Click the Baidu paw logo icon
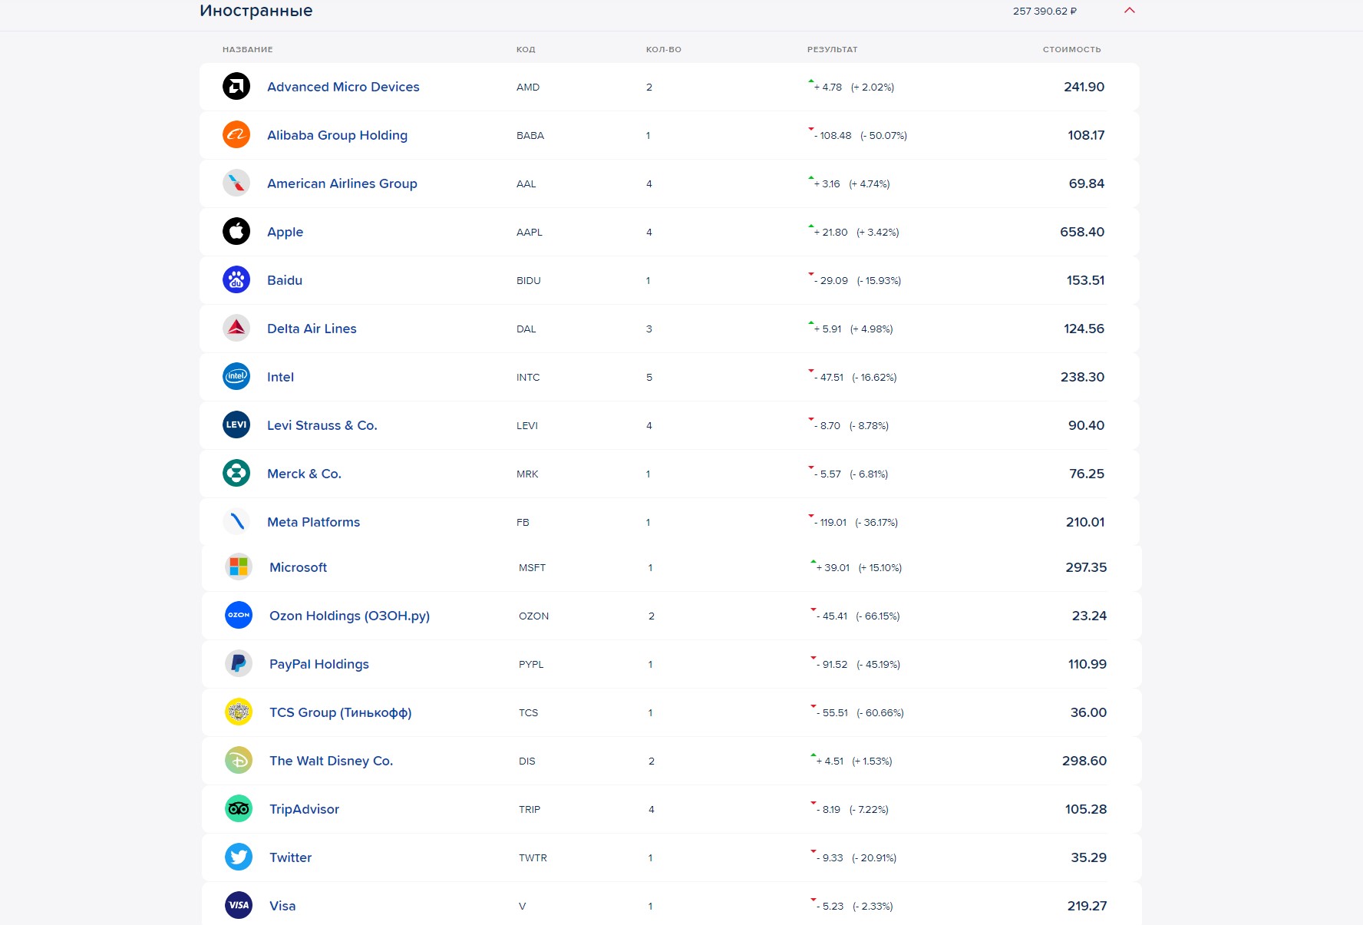Screen dimensions: 1363x925 click(236, 279)
